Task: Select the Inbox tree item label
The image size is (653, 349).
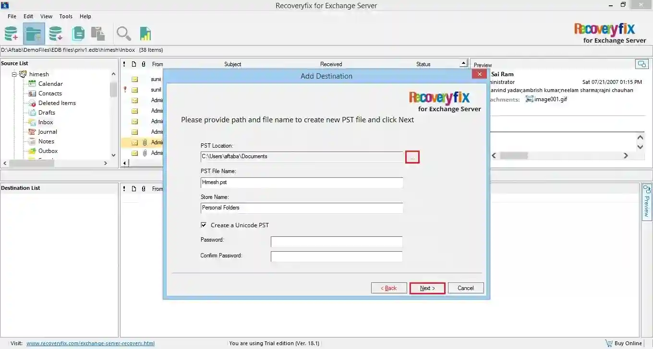Action: (x=46, y=122)
